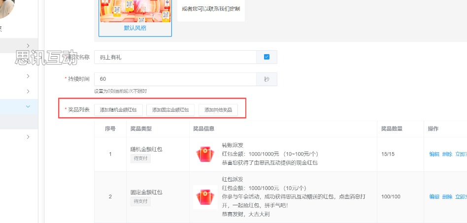Click 编辑 for the 固定金额红包 prize
The height and width of the screenshot is (223, 467).
(434, 197)
